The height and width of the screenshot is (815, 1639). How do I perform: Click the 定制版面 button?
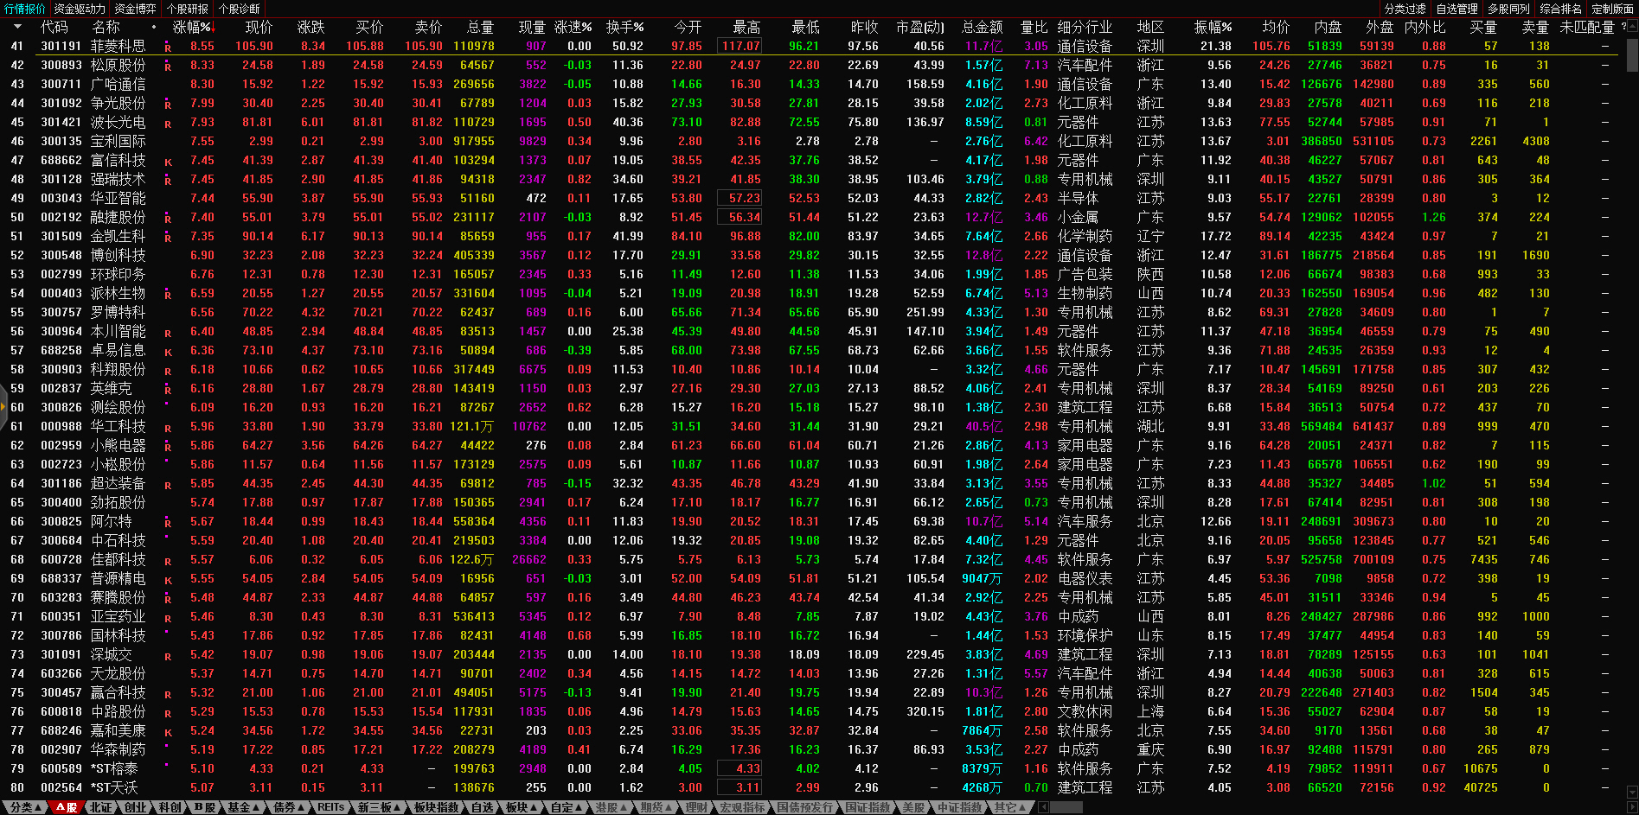click(x=1612, y=9)
